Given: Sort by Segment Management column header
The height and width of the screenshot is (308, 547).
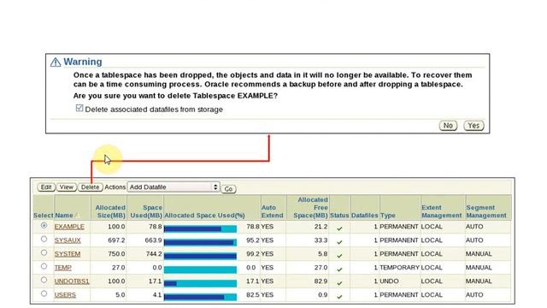Looking at the screenshot, I should click(x=486, y=211).
